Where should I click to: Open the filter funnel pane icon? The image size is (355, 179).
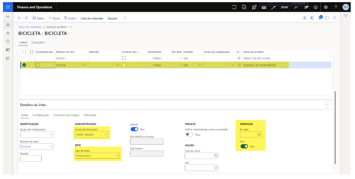(x=346, y=16)
